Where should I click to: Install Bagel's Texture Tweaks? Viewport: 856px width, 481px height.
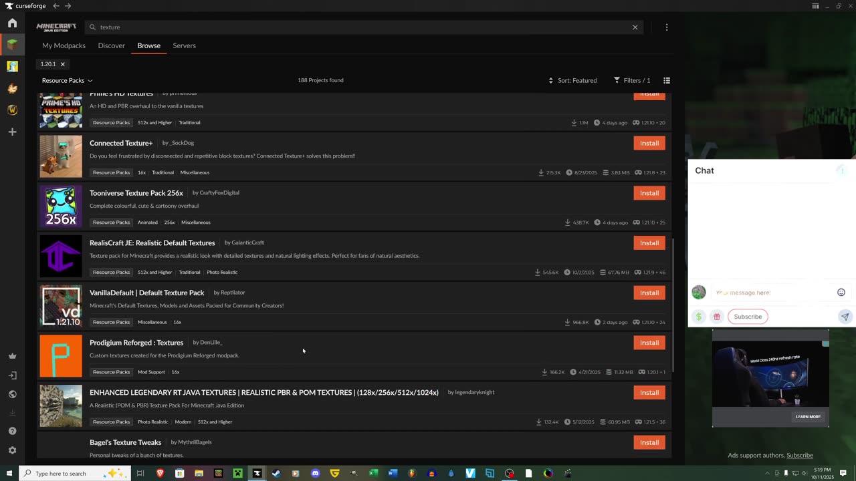coord(649,442)
